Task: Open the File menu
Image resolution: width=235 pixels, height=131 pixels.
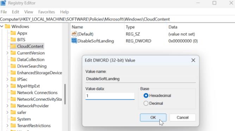Action: coord(4,12)
